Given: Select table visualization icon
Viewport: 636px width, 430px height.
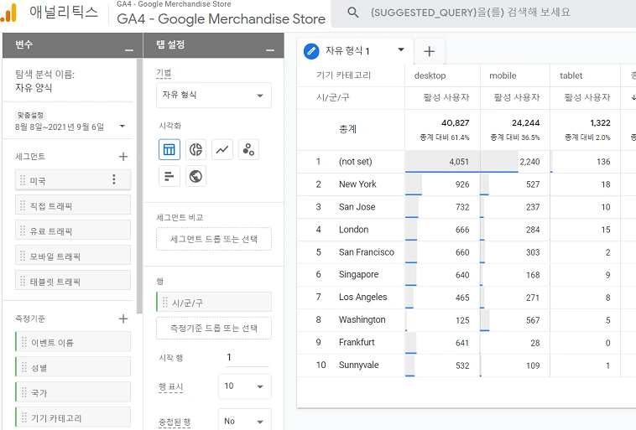Looking at the screenshot, I should 169,149.
